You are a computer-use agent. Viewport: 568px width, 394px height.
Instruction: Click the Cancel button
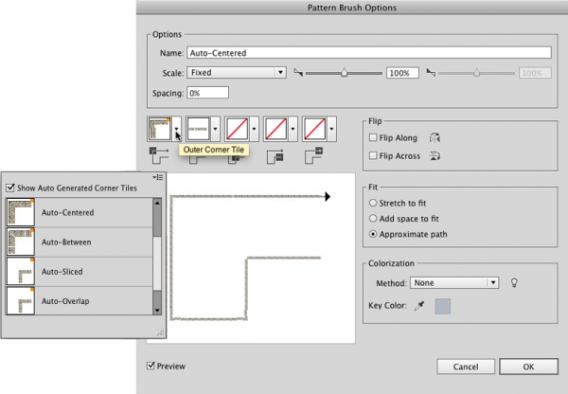point(465,367)
